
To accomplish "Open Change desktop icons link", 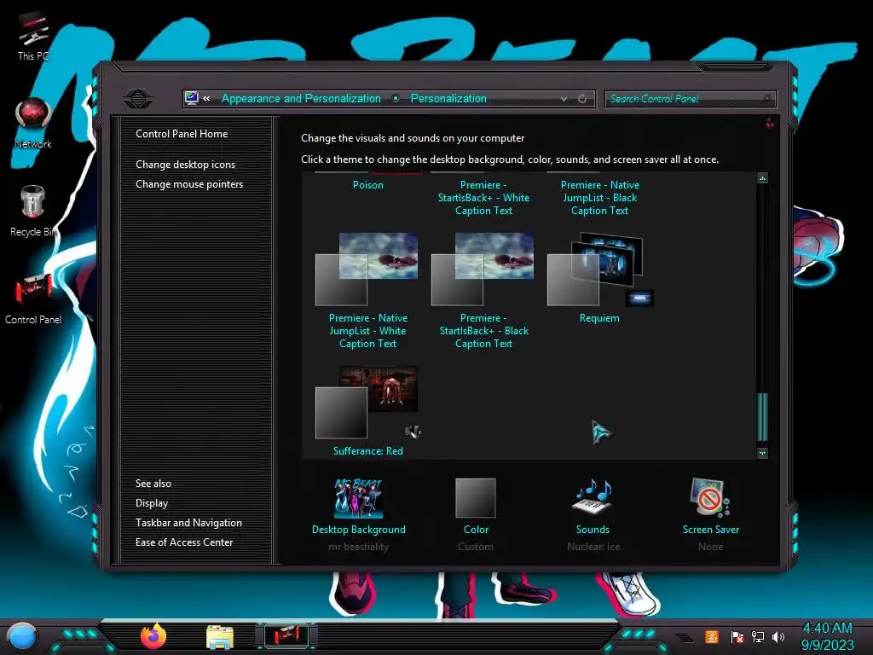I will point(185,165).
